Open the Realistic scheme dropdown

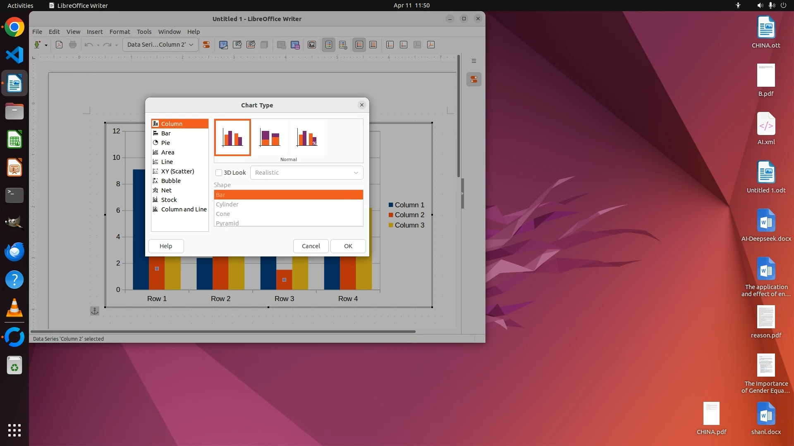(306, 173)
